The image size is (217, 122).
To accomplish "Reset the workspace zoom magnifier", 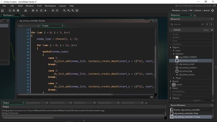I will pos(68,11).
